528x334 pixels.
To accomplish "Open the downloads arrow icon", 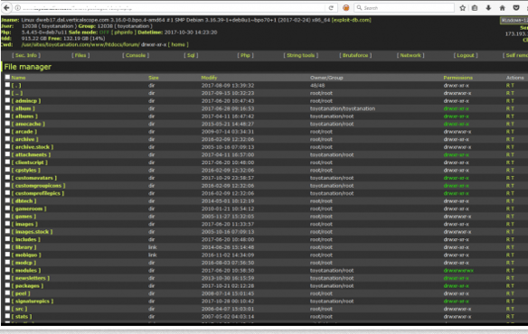I will (488, 8).
